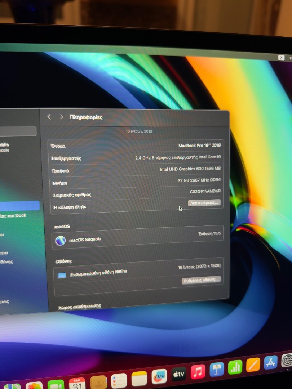This screenshot has width=292, height=389.
Task: Click the 'macOS Sequoia' label
Action: [85, 240]
